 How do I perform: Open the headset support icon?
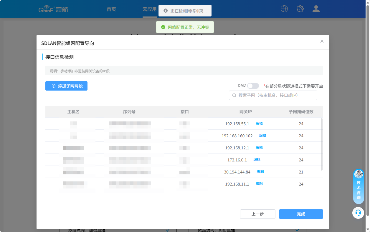click(358, 213)
